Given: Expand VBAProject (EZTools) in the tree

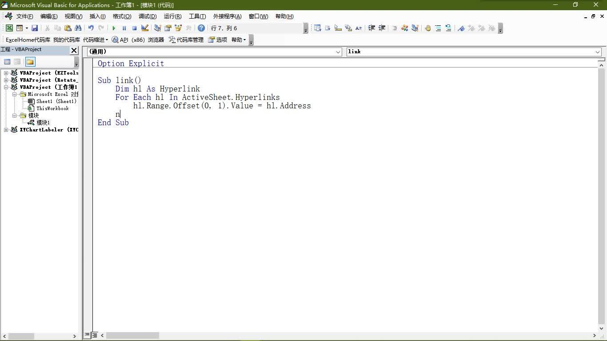Looking at the screenshot, I should [6, 73].
